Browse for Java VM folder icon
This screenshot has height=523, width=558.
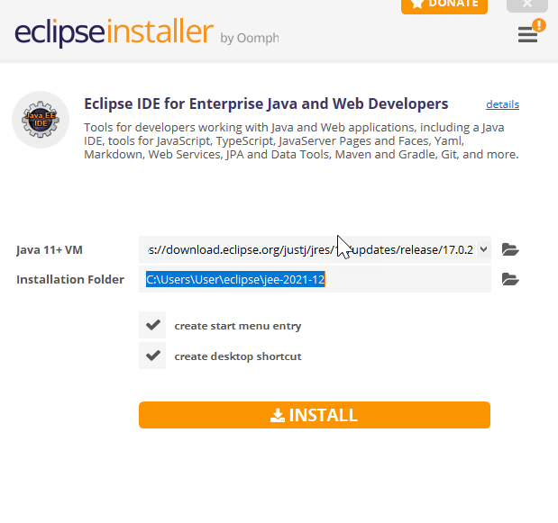[x=510, y=249]
